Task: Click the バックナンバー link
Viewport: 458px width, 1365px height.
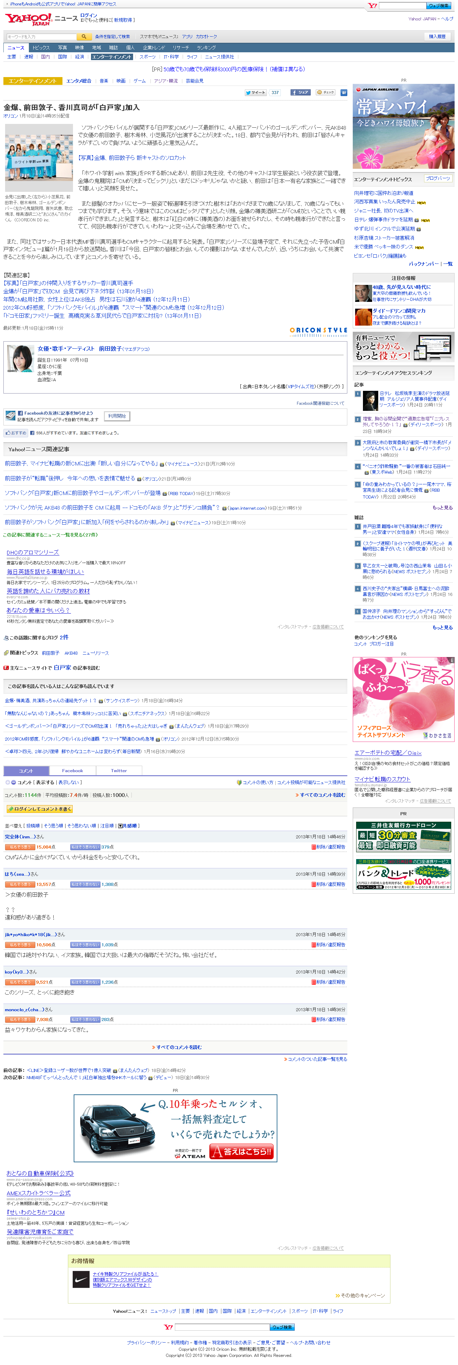Action: 424,263
